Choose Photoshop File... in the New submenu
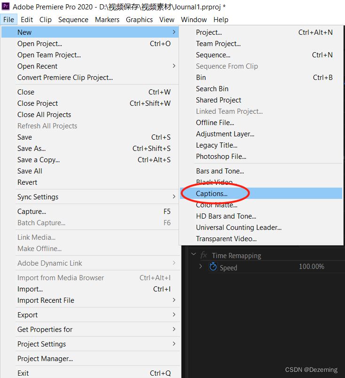This screenshot has height=378, width=345. (261, 157)
